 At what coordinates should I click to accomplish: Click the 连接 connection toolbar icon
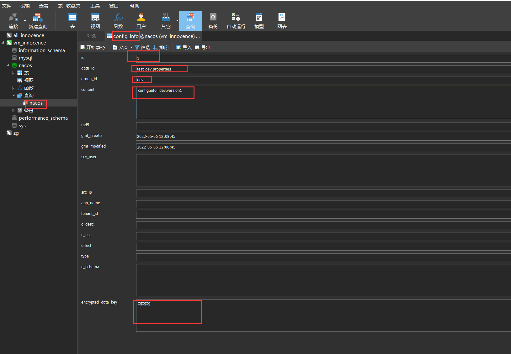13,21
